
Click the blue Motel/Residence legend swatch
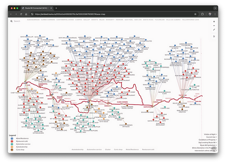12,139
